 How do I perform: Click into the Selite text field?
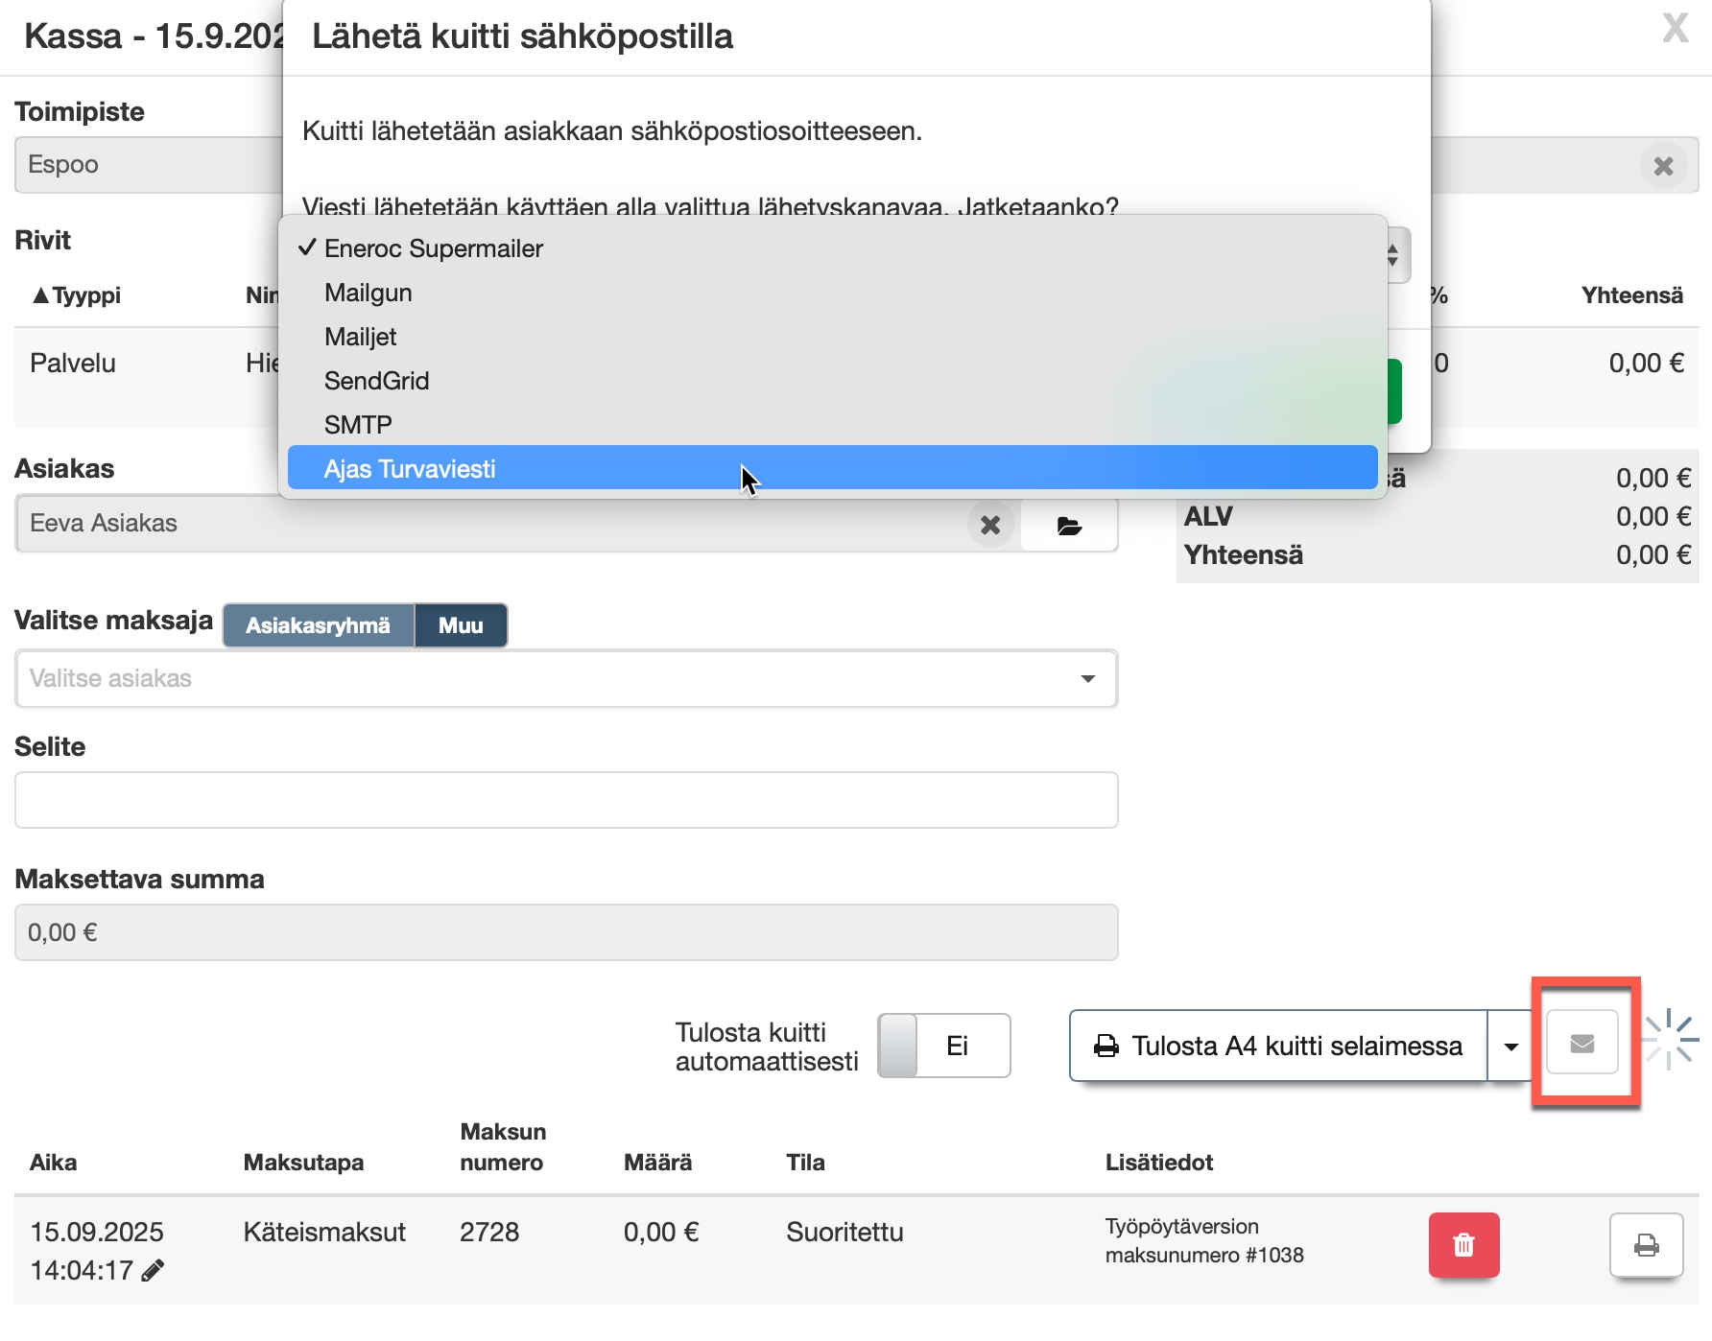click(x=566, y=800)
